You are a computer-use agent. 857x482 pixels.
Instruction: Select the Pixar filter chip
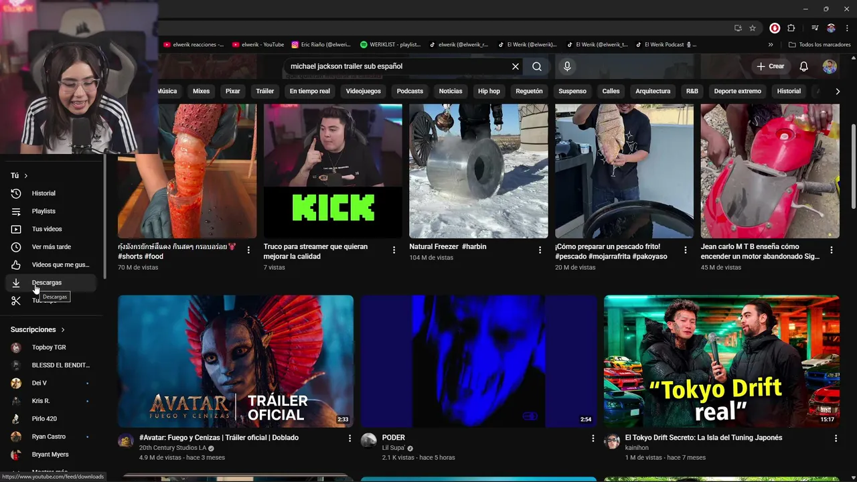[x=232, y=91]
